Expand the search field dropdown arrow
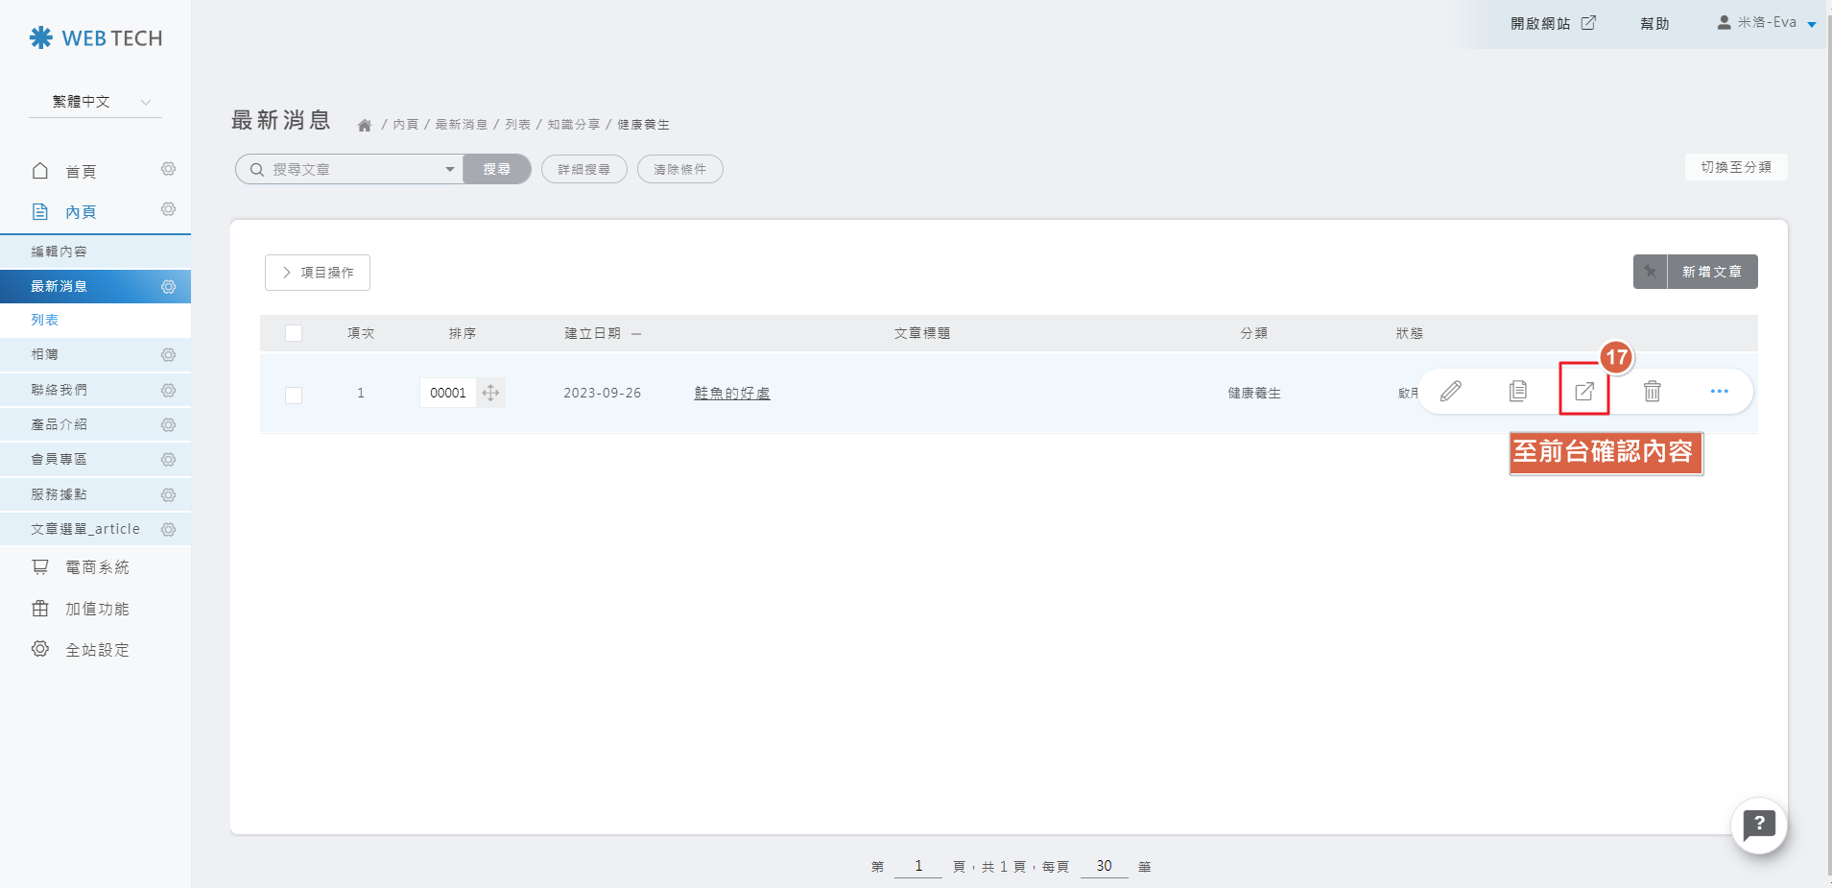Image resolution: width=1832 pixels, height=888 pixels. [449, 170]
